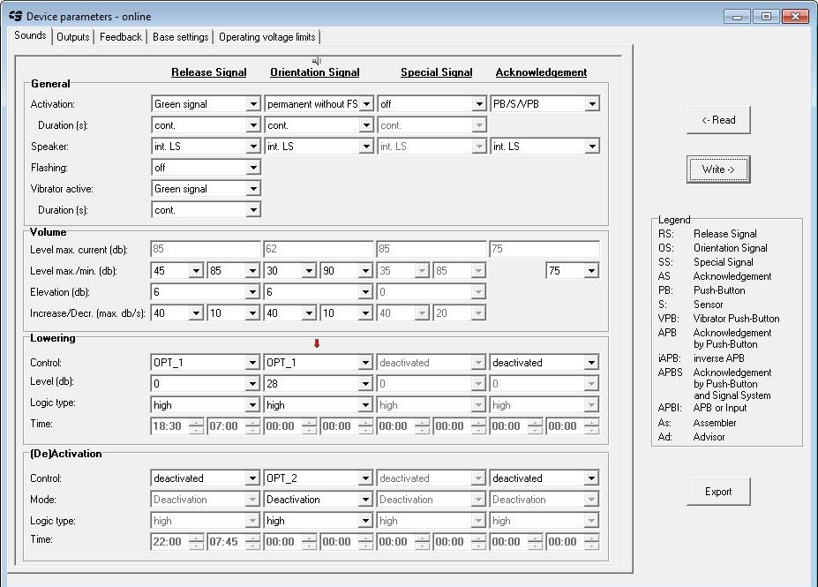Viewport: 818px width, 587px height.
Task: Click the speaker icon above Orientation Signal
Action: coord(316,61)
